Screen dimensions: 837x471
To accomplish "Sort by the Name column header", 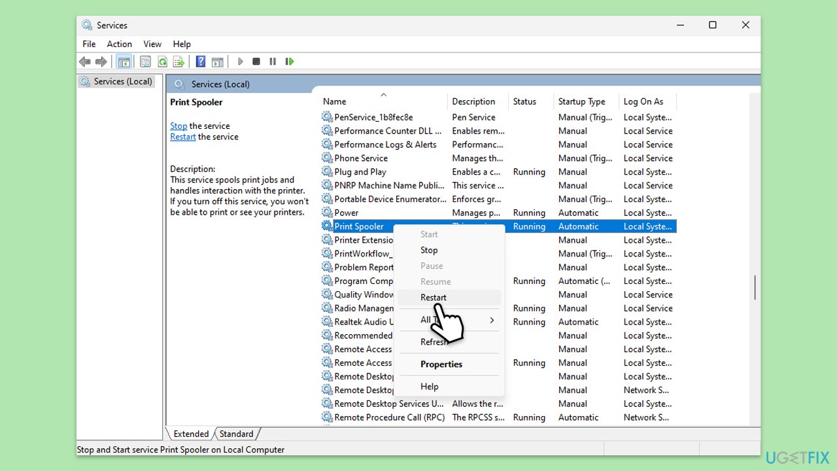I will point(384,101).
